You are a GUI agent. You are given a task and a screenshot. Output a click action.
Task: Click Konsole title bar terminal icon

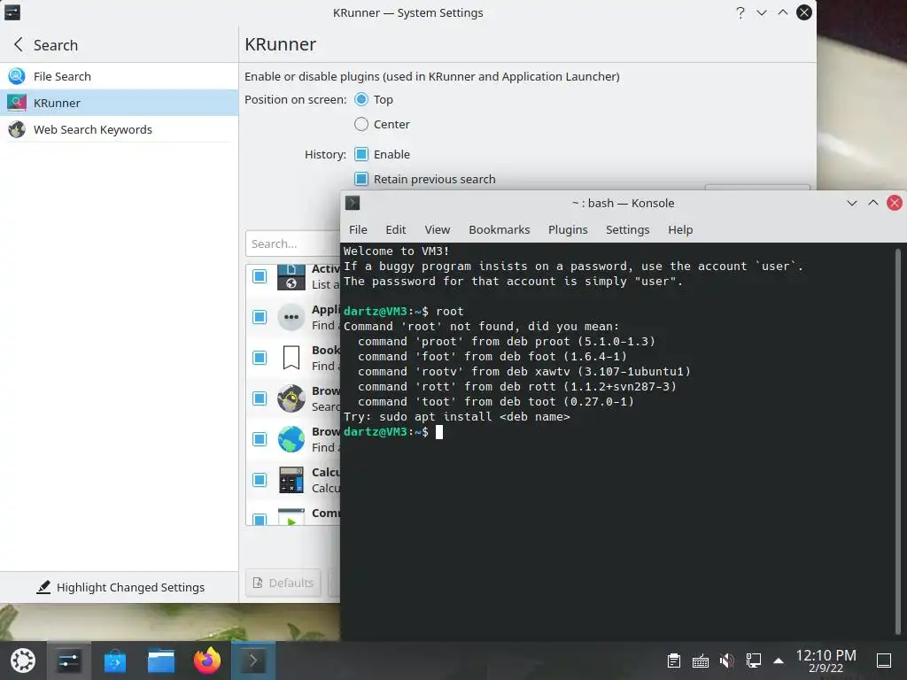coord(353,203)
